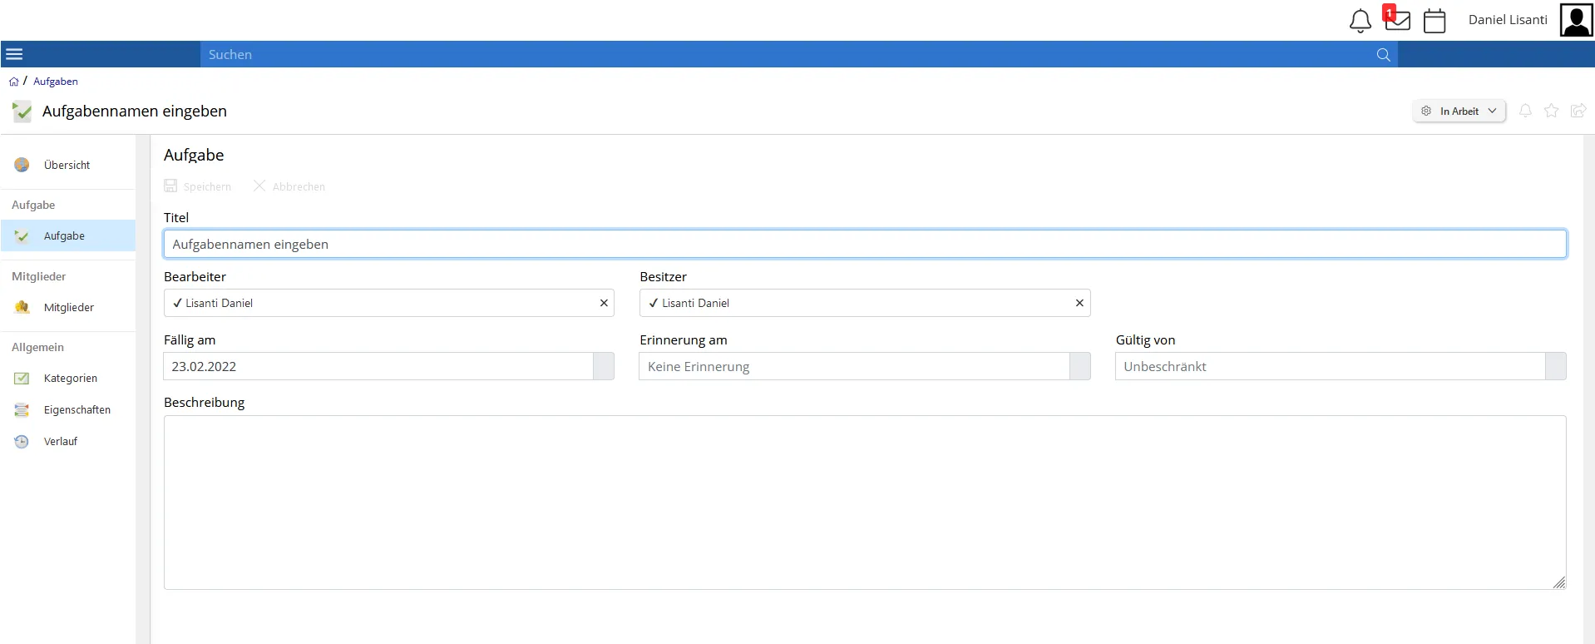The width and height of the screenshot is (1595, 644).
Task: Click the Daniel Lisanti user name
Action: [1508, 20]
